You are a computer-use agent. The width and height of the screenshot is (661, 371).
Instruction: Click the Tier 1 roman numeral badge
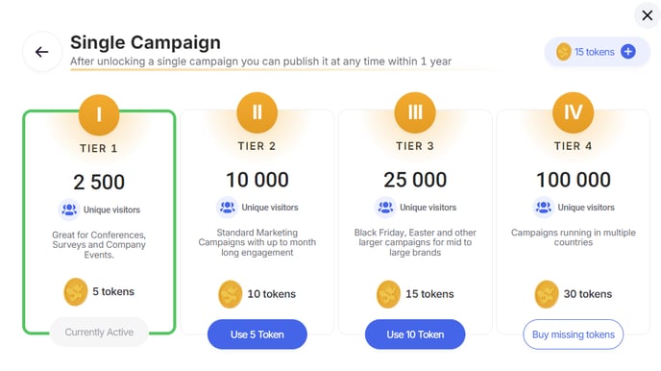(99, 115)
